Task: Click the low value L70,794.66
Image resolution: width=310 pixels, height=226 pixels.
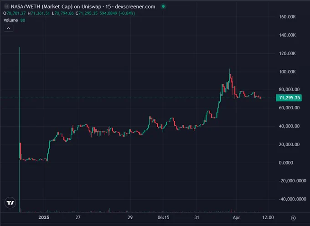Action: [62, 13]
